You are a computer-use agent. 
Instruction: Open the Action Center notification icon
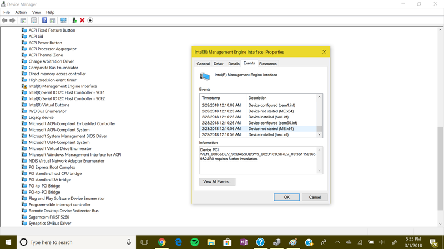tap(433, 242)
